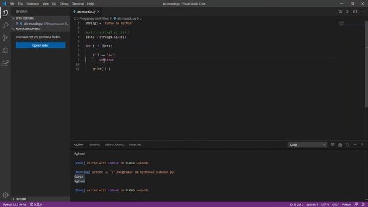The height and width of the screenshot is (207, 368).
Task: Switch to the Problems tab
Action: coord(135,145)
